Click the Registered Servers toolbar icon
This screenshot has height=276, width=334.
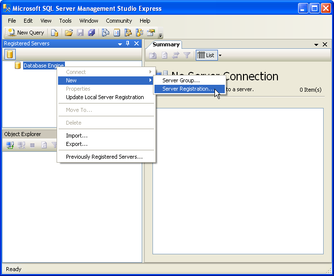pyautogui.click(x=105, y=33)
